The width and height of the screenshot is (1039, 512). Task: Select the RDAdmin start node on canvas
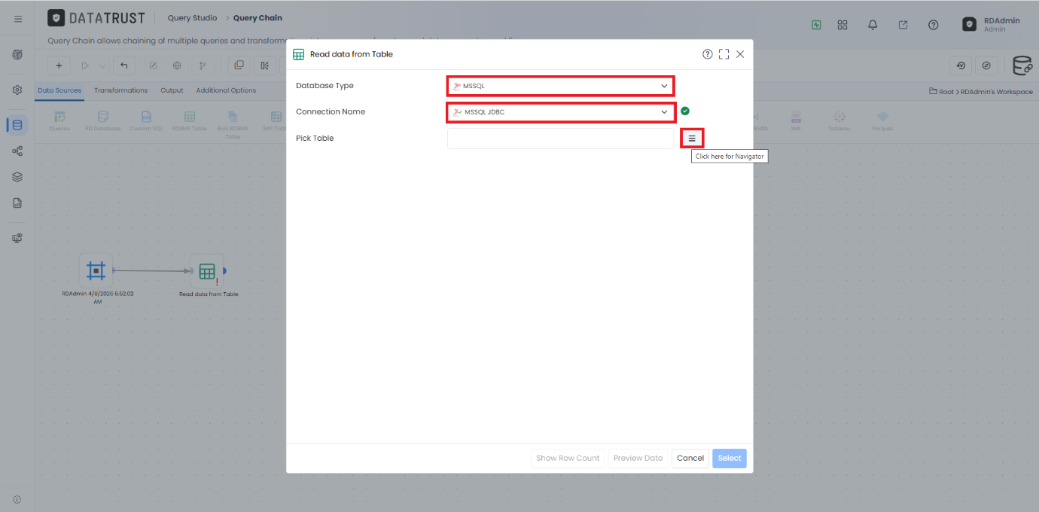[96, 270]
